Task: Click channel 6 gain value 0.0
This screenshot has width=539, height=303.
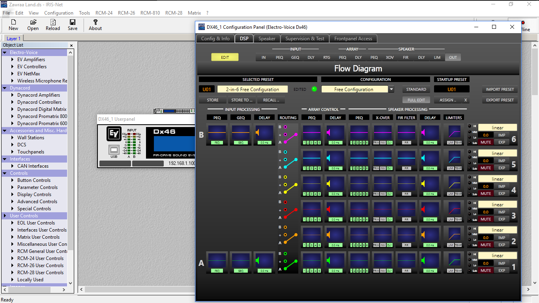Action: point(486,135)
